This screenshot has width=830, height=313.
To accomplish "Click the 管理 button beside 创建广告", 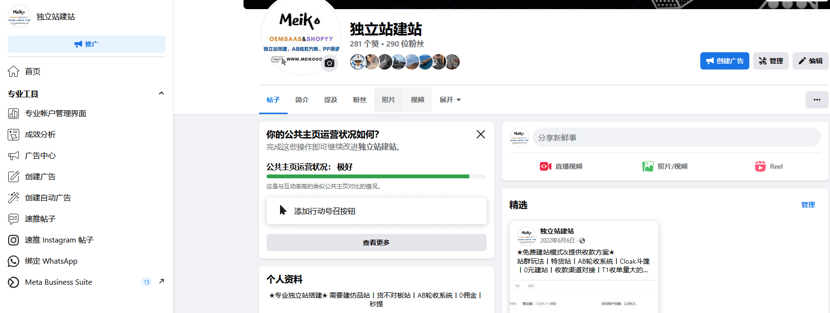I will click(x=771, y=61).
